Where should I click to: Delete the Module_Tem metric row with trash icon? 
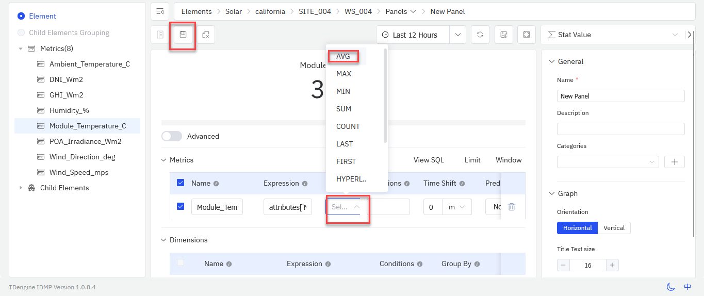point(511,207)
